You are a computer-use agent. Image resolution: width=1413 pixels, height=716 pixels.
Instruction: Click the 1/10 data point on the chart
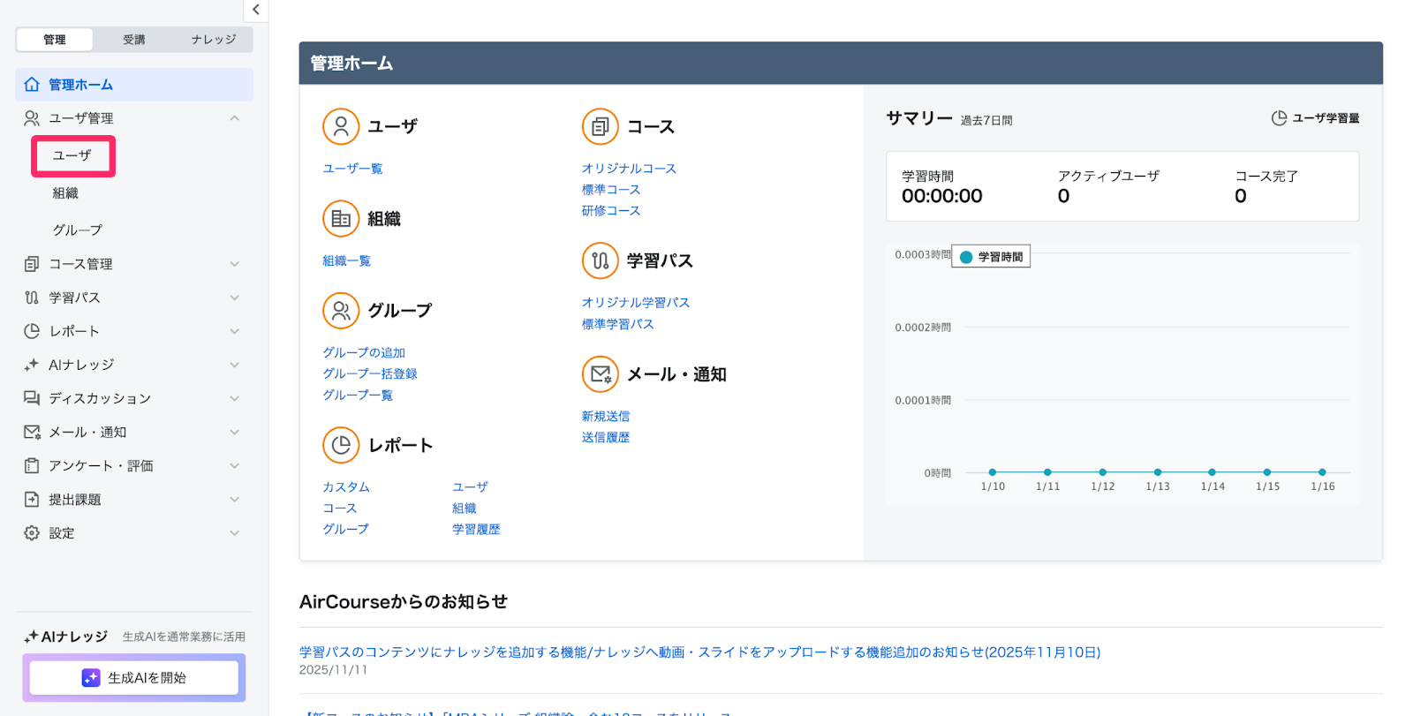[x=993, y=472]
